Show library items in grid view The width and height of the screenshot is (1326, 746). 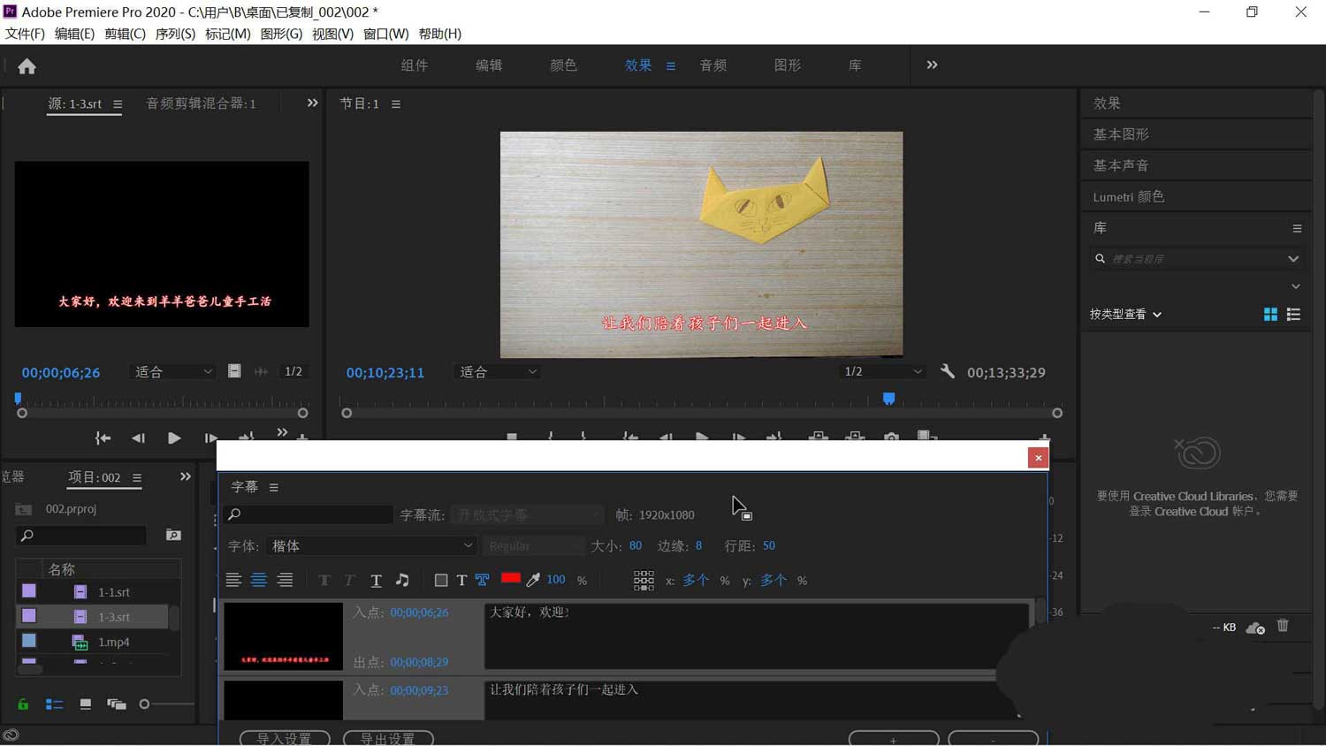coord(1270,314)
